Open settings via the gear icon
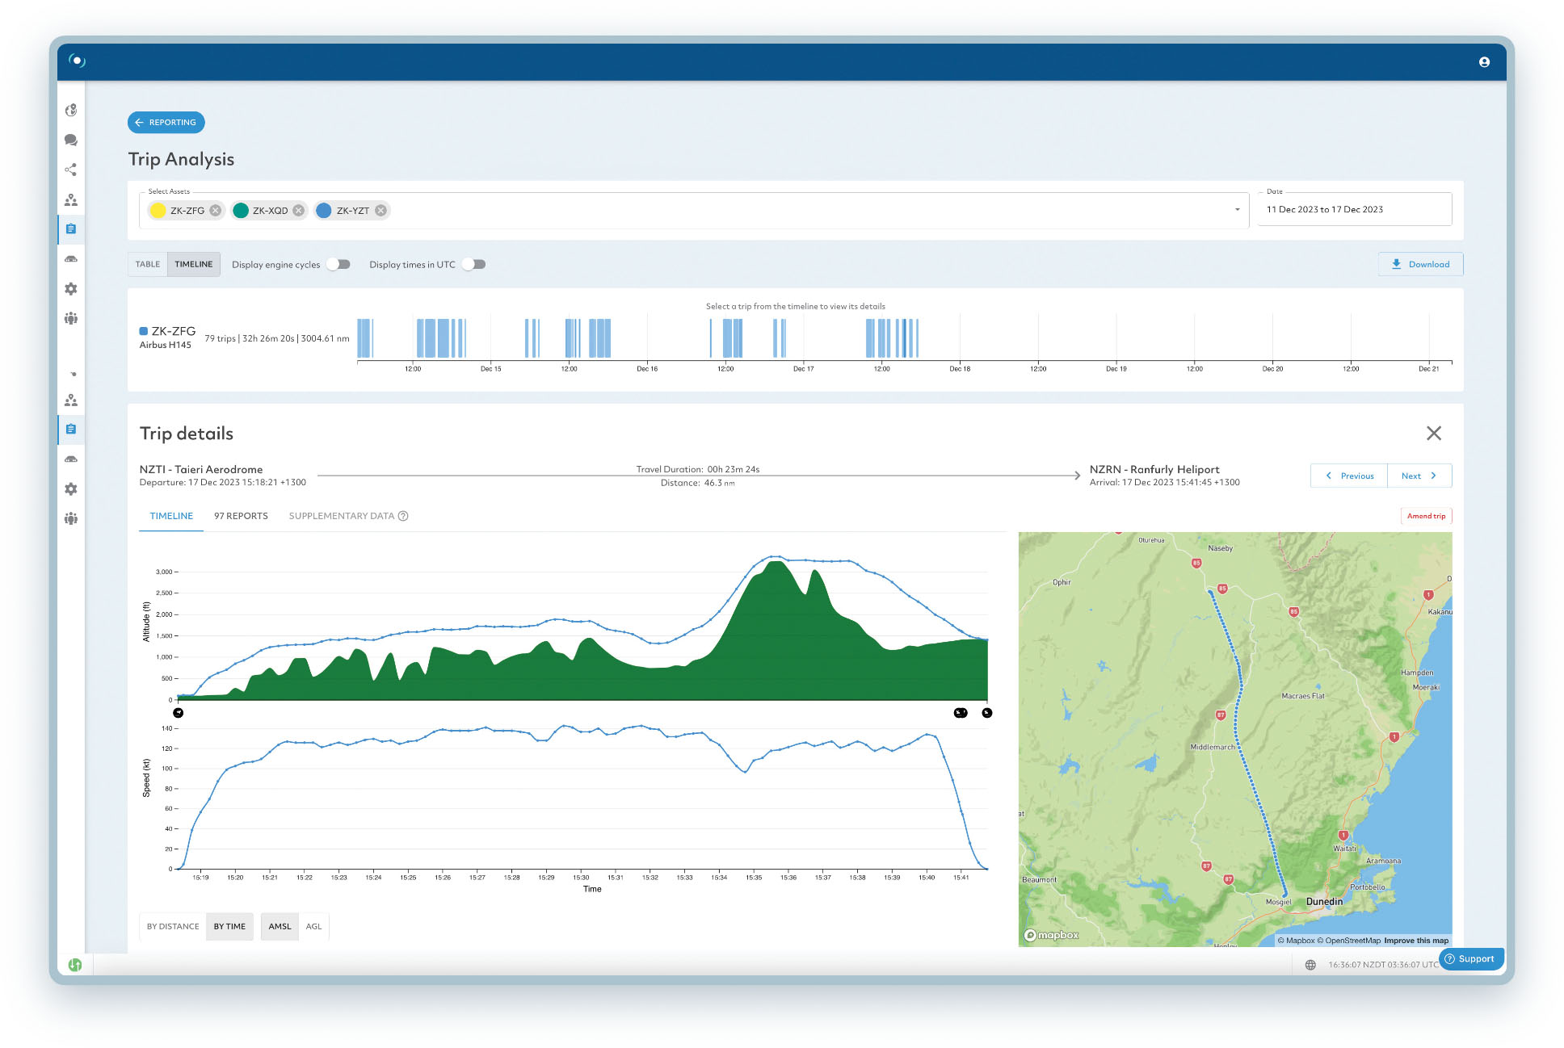 click(71, 288)
